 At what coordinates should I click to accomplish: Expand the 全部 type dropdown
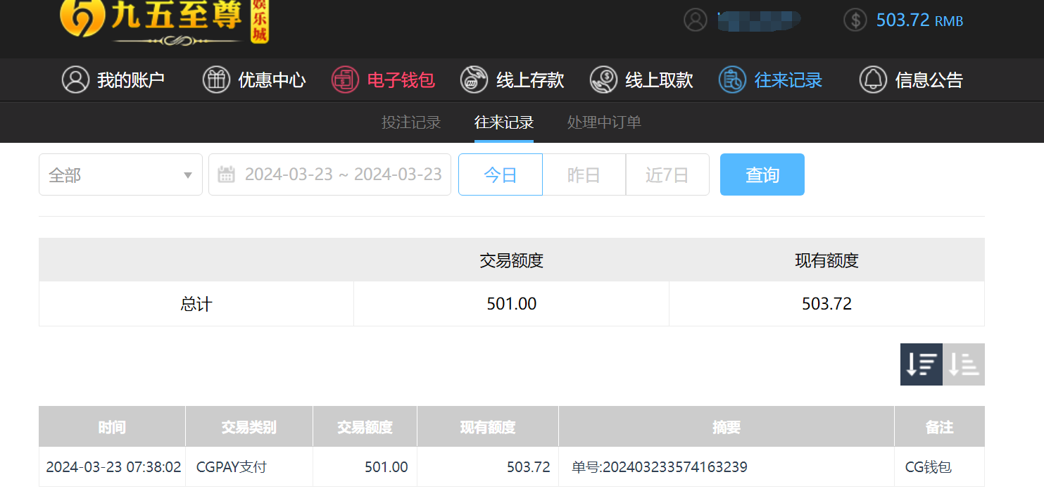pyautogui.click(x=120, y=174)
